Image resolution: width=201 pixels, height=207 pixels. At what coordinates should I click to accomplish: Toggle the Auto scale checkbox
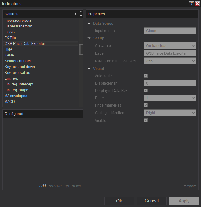coord(146,76)
